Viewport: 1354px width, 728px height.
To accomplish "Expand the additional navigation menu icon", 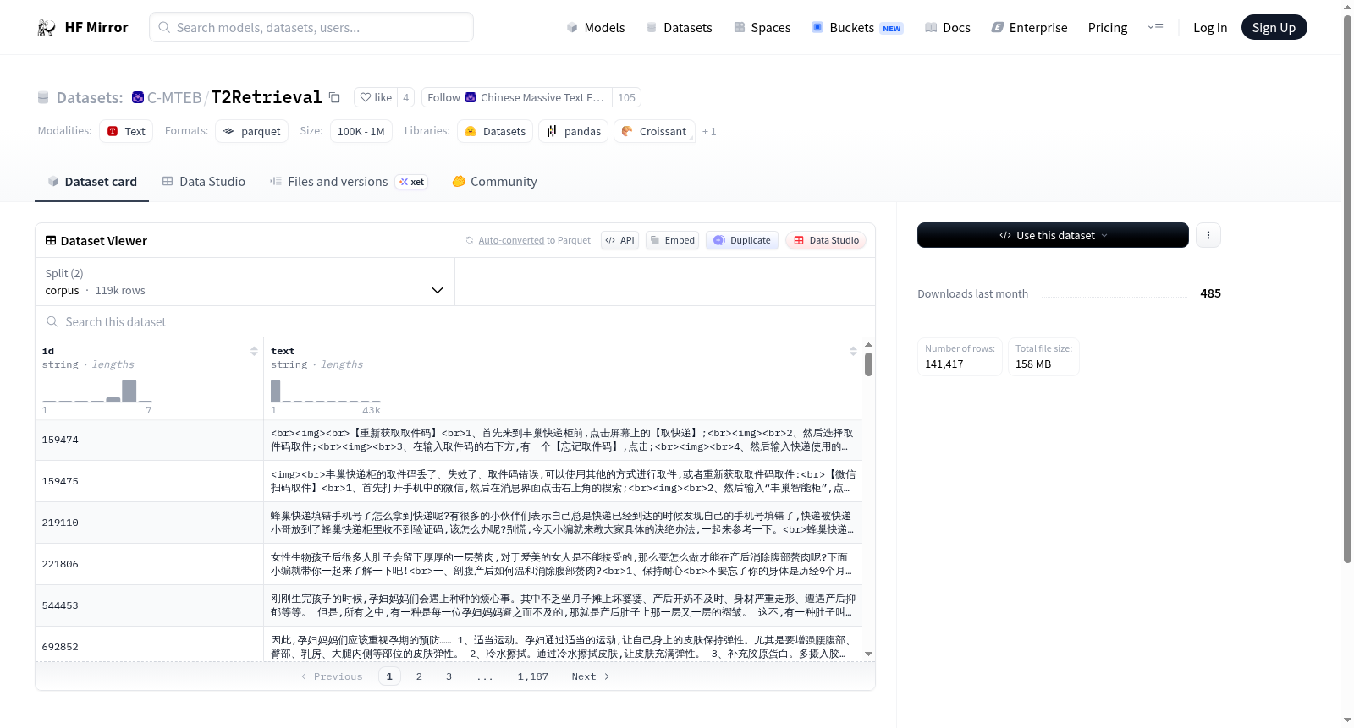I will point(1155,28).
